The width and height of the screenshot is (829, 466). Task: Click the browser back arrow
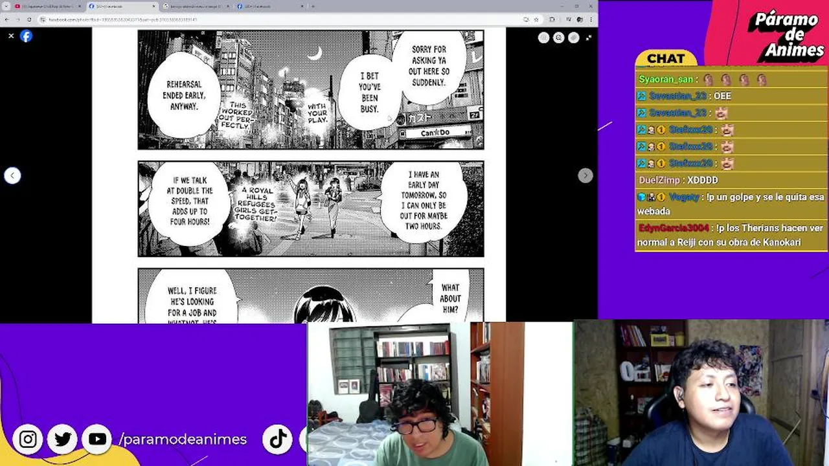[7, 19]
